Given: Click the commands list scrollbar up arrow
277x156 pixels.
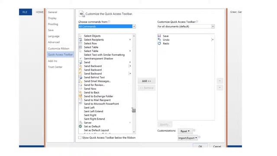Looking at the screenshot, I should (134, 36).
